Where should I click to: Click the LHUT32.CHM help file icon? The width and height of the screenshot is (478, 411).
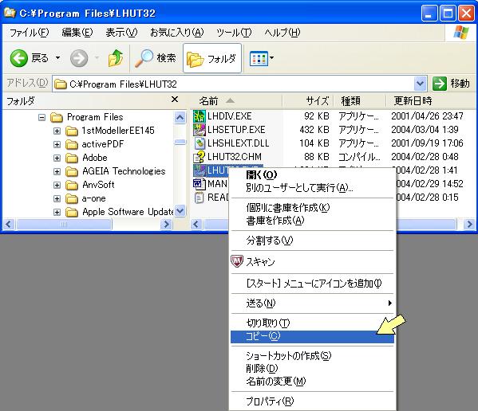199,157
